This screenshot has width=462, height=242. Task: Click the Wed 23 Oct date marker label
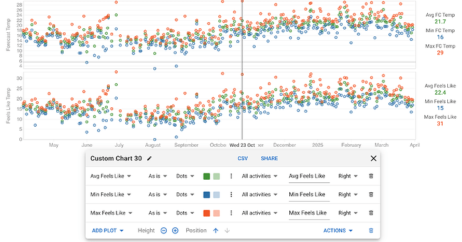tap(242, 145)
